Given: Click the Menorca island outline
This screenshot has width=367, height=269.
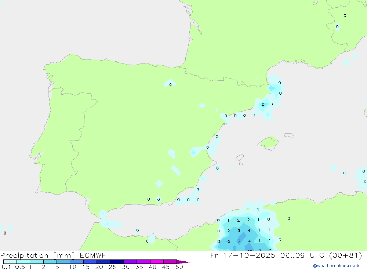Looking at the screenshot, I should click(x=289, y=135).
